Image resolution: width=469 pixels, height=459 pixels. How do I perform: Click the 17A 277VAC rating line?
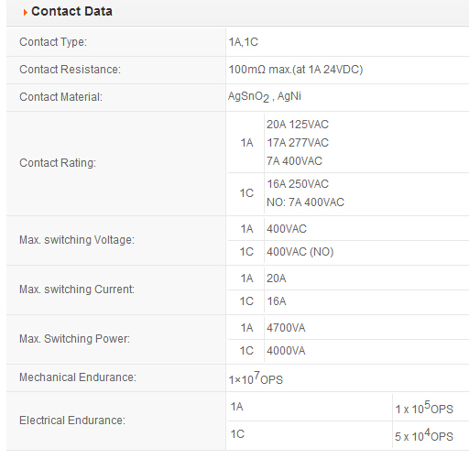tap(298, 143)
